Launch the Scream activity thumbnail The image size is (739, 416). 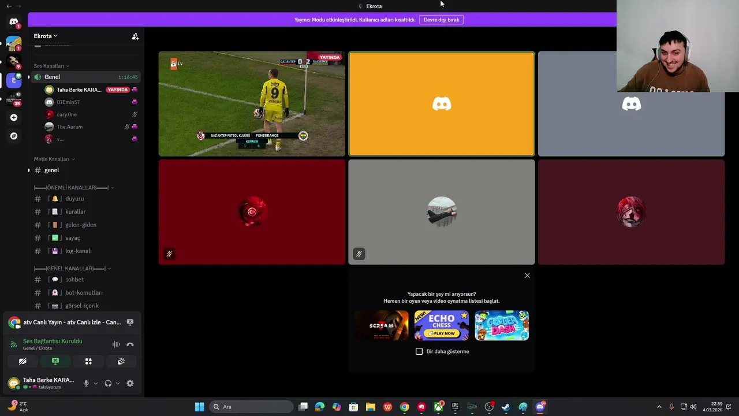[x=381, y=325]
